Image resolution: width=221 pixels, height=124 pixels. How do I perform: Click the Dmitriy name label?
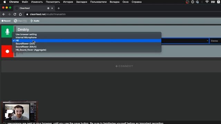pyautogui.click(x=23, y=30)
